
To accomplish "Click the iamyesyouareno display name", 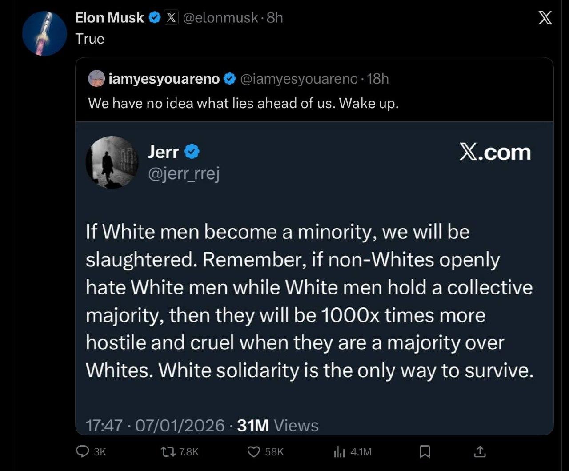I will 164,79.
